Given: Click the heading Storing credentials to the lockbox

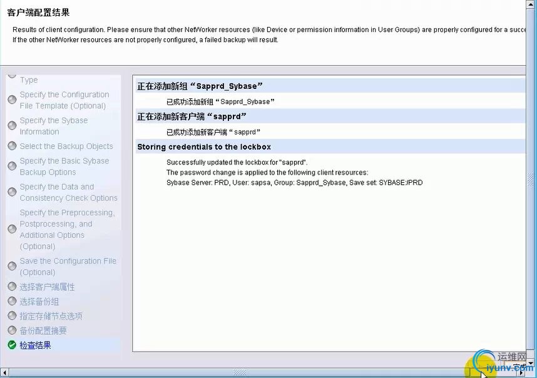Looking at the screenshot, I should point(204,147).
